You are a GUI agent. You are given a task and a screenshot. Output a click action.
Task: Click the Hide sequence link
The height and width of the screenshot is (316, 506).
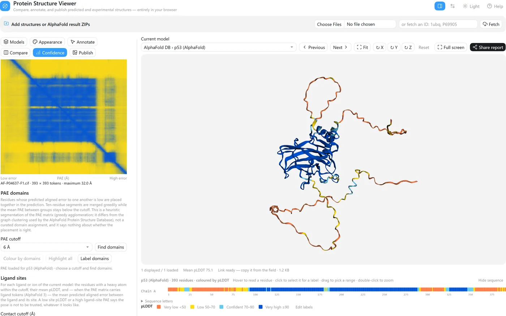coord(490,280)
